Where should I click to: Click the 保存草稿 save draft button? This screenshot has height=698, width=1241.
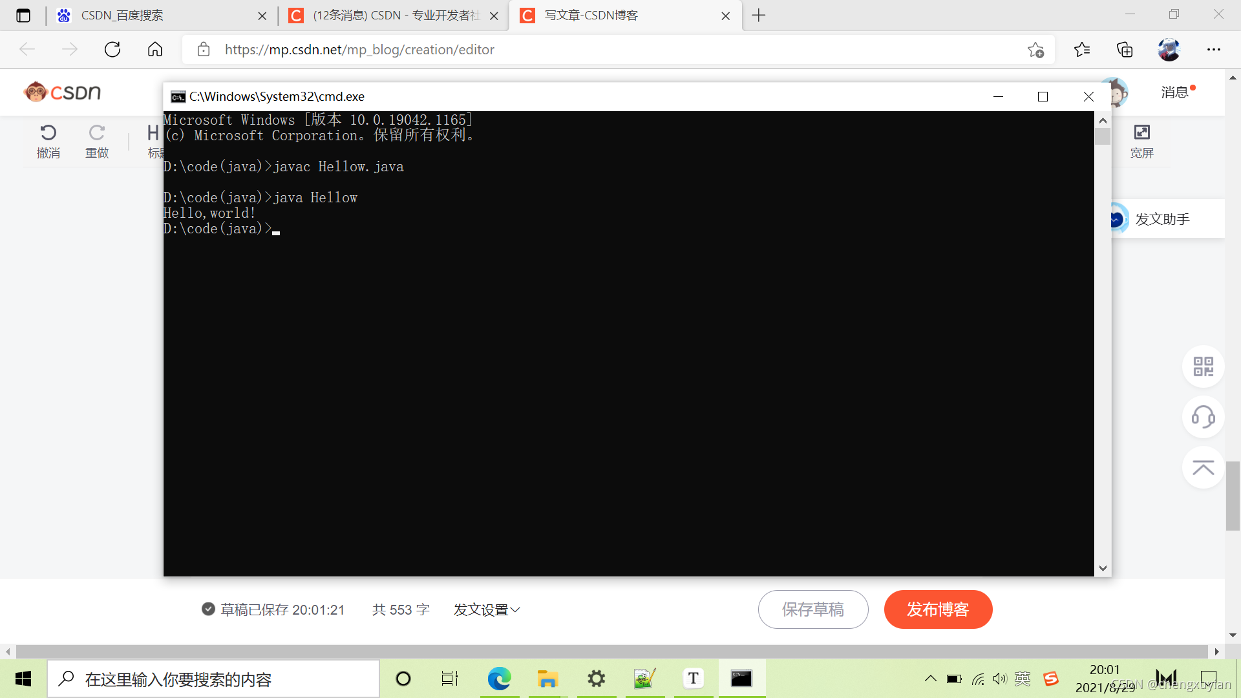[813, 609]
